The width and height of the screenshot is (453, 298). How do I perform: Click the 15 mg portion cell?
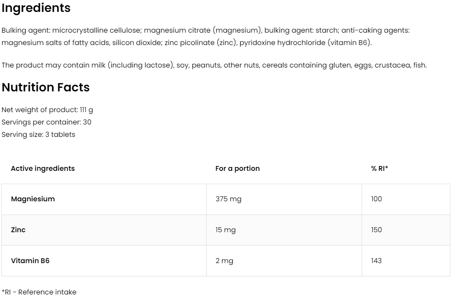click(226, 230)
